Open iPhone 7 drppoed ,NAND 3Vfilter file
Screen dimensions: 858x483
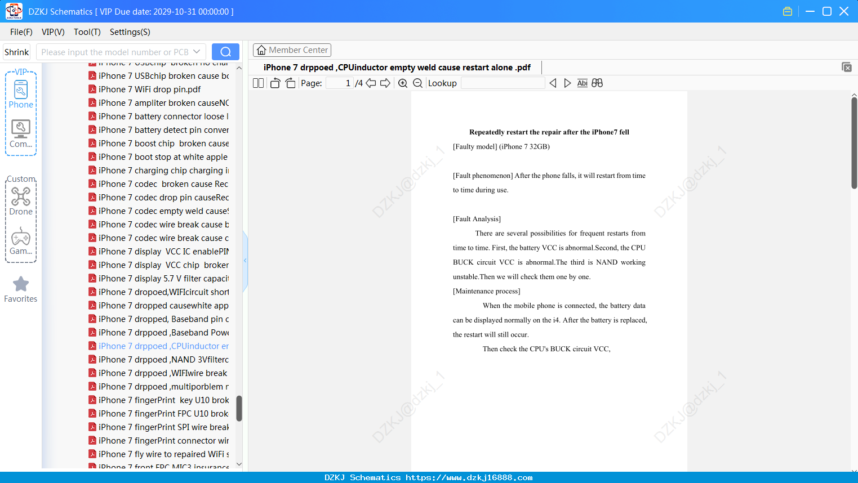(x=158, y=360)
